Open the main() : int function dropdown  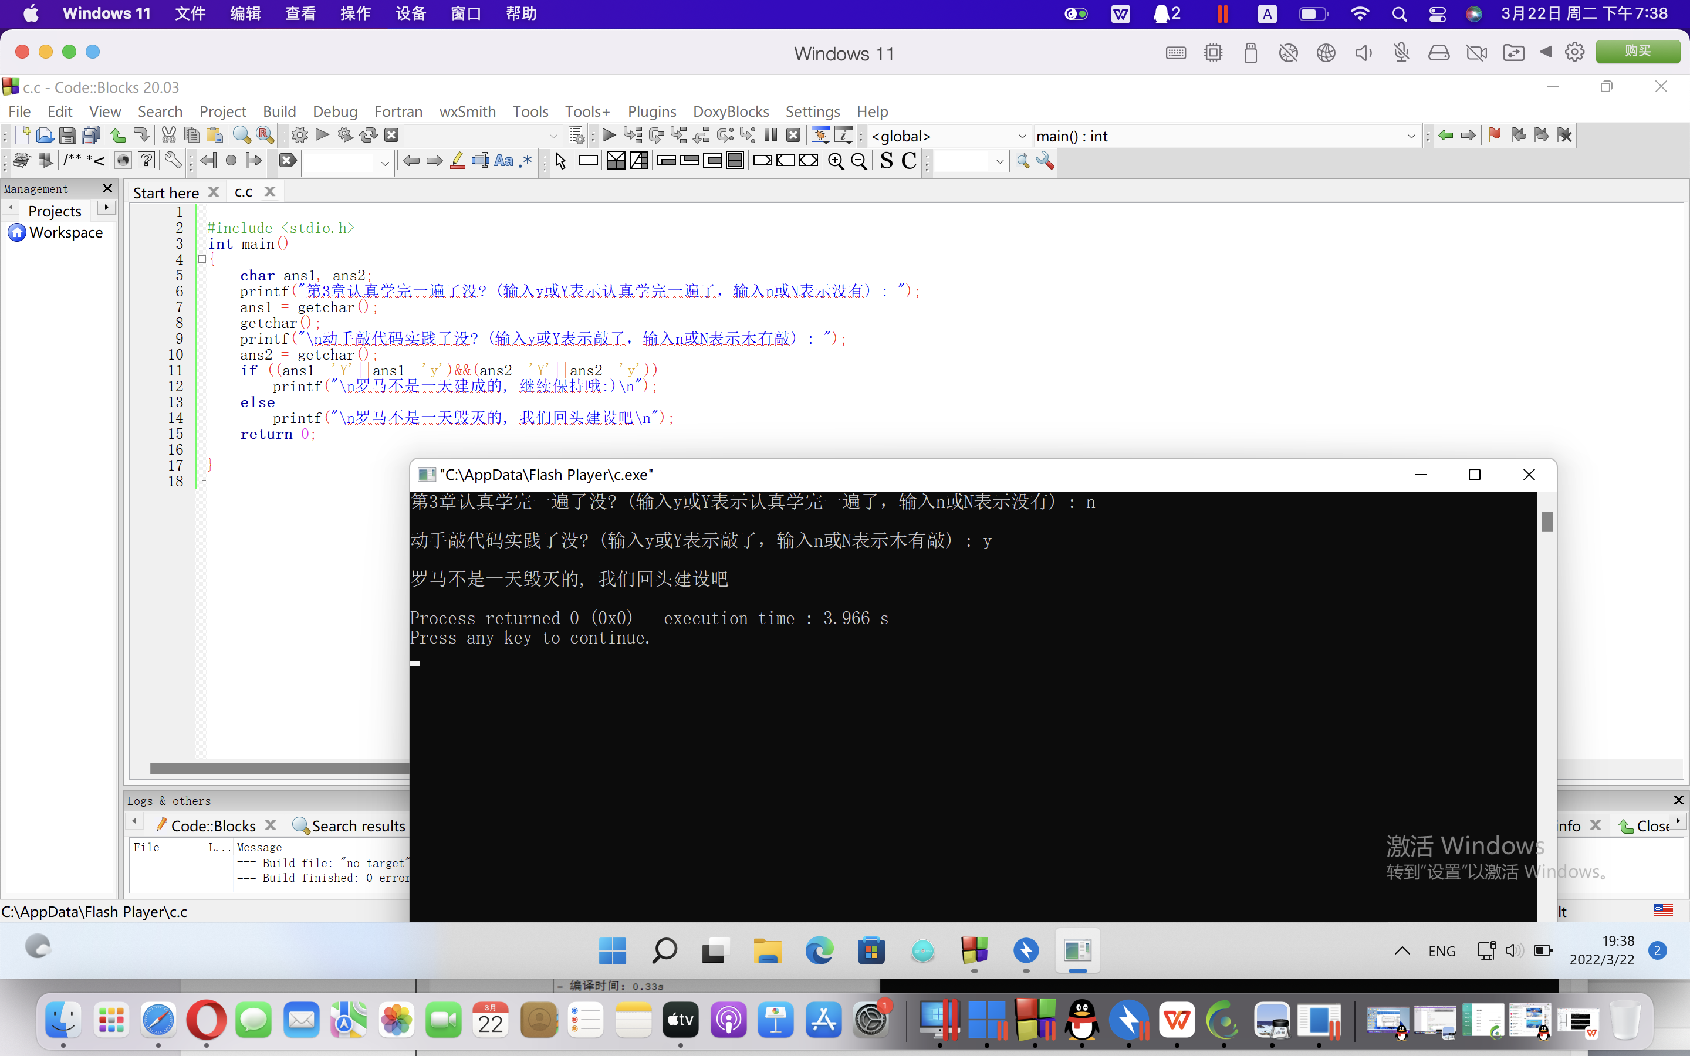[1410, 136]
